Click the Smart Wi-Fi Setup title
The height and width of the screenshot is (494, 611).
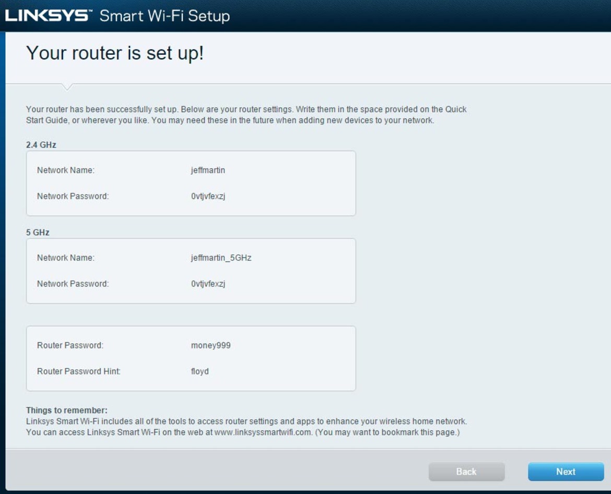tap(165, 16)
